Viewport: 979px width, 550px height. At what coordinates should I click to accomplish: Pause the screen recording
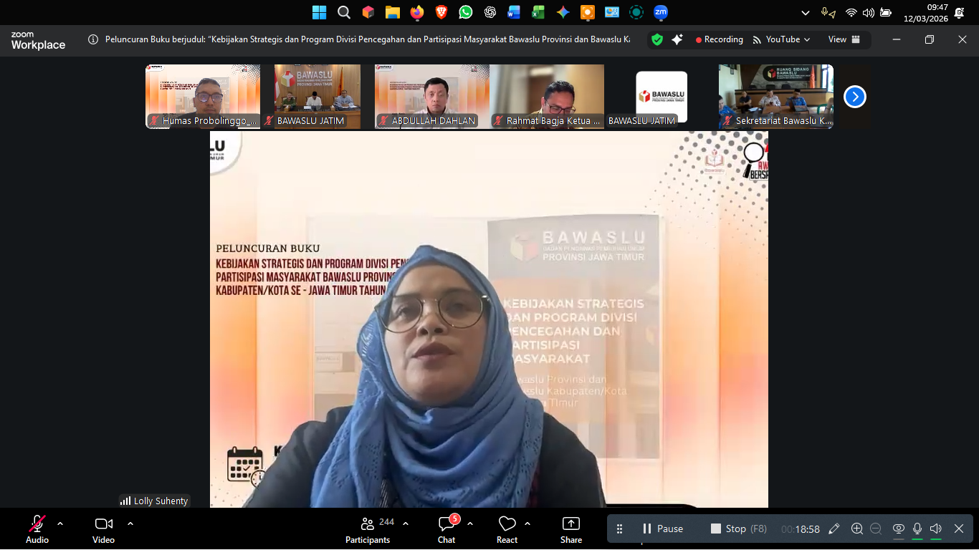pyautogui.click(x=662, y=529)
